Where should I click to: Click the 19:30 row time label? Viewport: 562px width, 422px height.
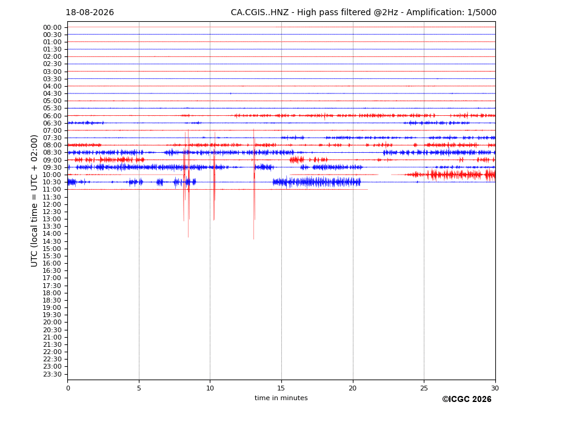(x=52, y=315)
